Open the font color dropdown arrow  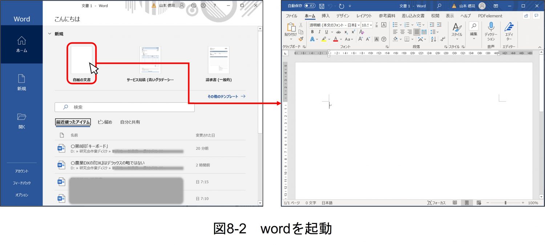[341, 39]
